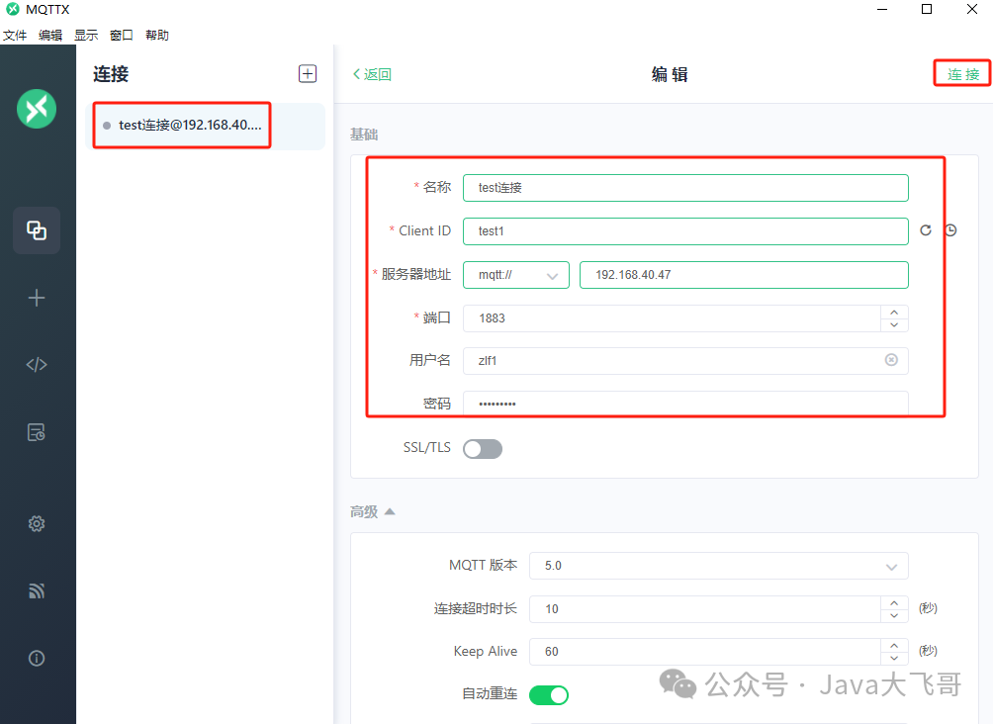Screen dimensions: 993x724
Task: Regenerate Client ID with refresh icon
Action: [x=926, y=230]
